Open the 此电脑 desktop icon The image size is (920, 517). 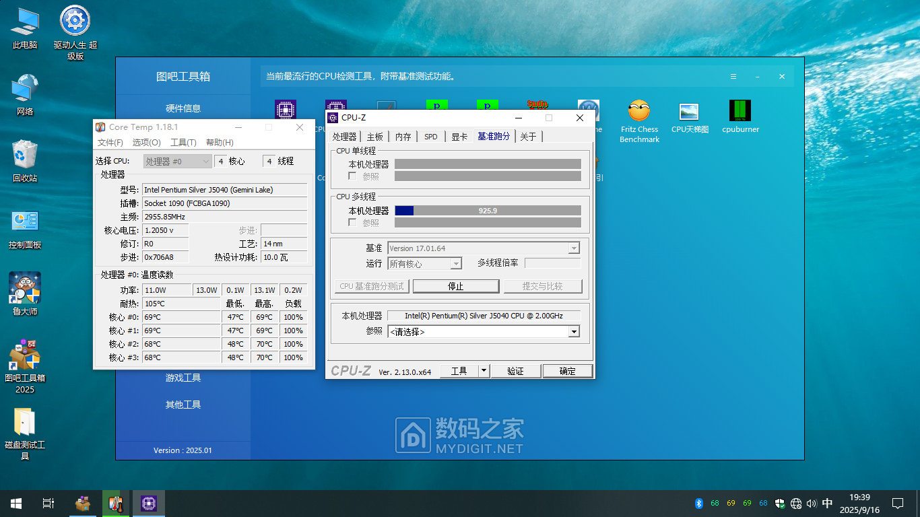pyautogui.click(x=25, y=28)
